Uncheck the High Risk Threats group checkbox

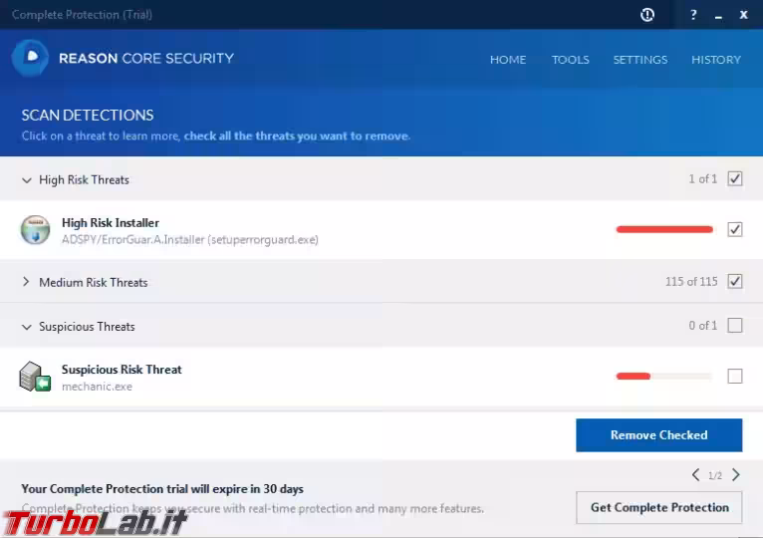pyautogui.click(x=735, y=178)
